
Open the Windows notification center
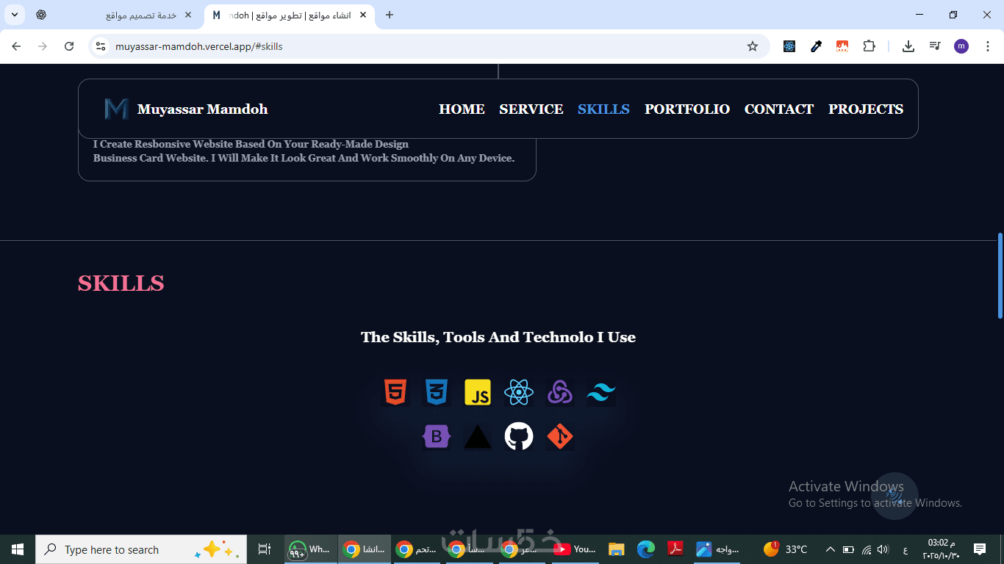980,549
